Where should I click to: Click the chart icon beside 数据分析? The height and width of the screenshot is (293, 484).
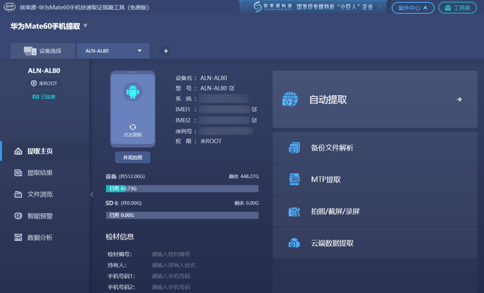18,237
